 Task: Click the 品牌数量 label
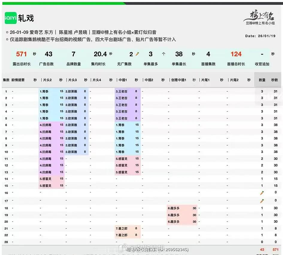(74, 64)
